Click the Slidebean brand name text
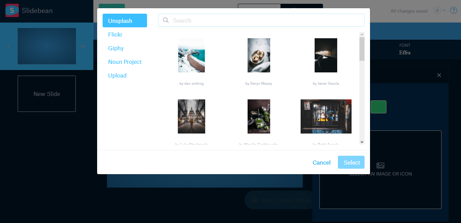The width and height of the screenshot is (461, 223). pyautogui.click(x=37, y=11)
